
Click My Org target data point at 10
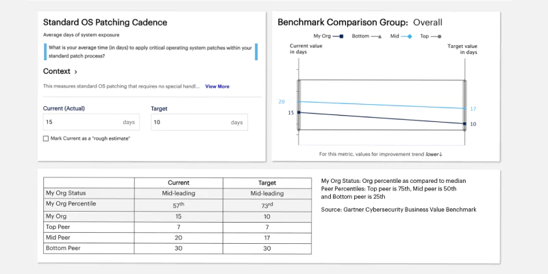[x=464, y=124]
